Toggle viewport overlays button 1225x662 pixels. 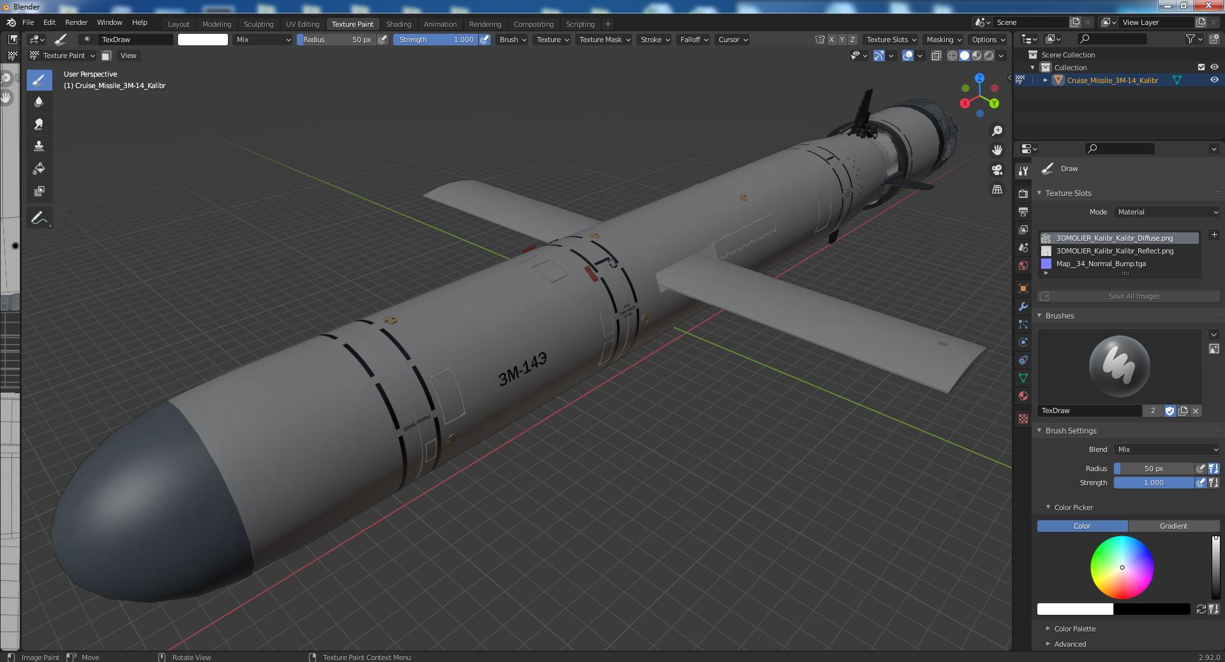[x=908, y=56]
